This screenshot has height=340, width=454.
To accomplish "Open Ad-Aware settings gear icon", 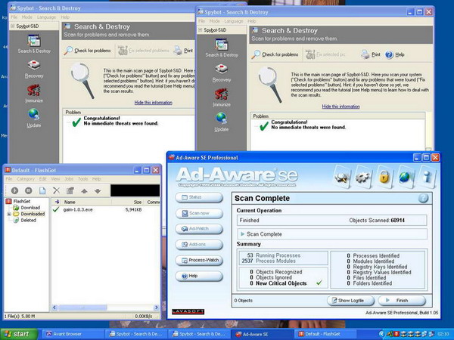I will (x=363, y=177).
